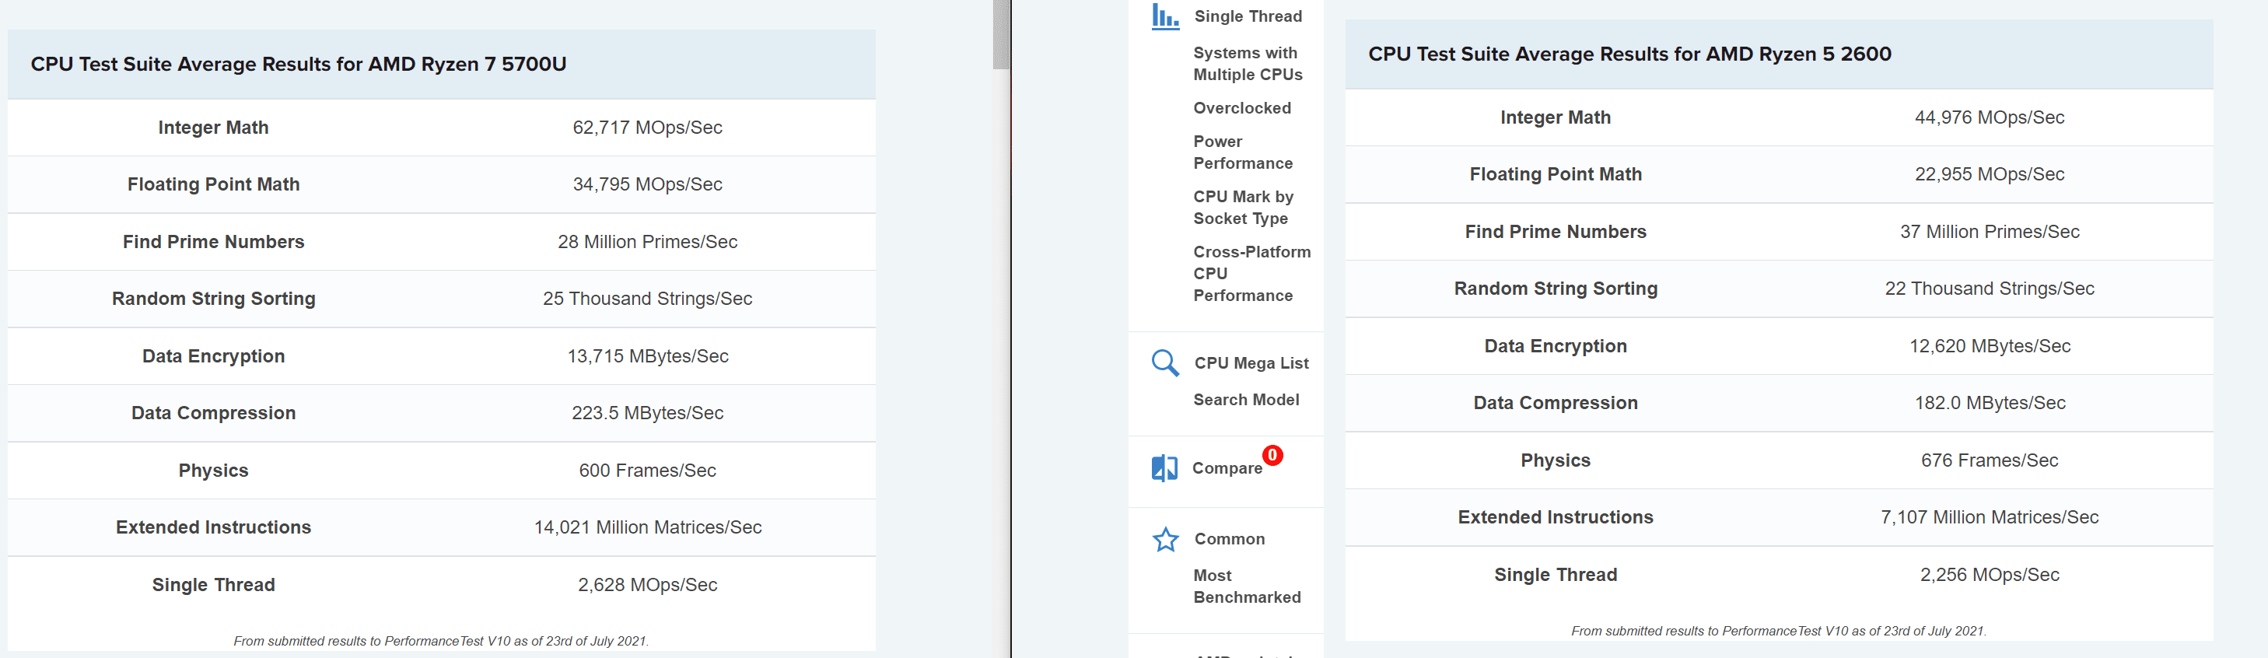
Task: Click the Common star icon
Action: pyautogui.click(x=1165, y=539)
